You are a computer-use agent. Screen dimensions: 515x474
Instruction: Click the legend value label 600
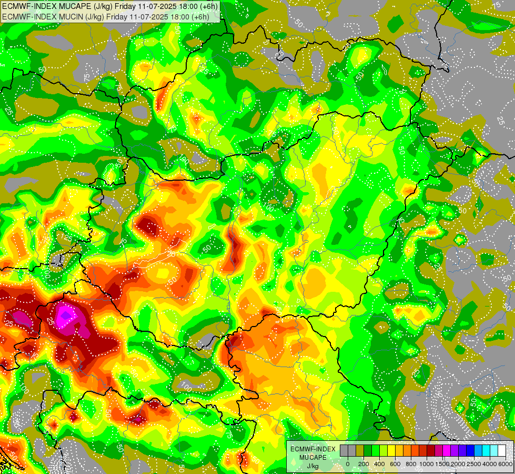pos(395,464)
